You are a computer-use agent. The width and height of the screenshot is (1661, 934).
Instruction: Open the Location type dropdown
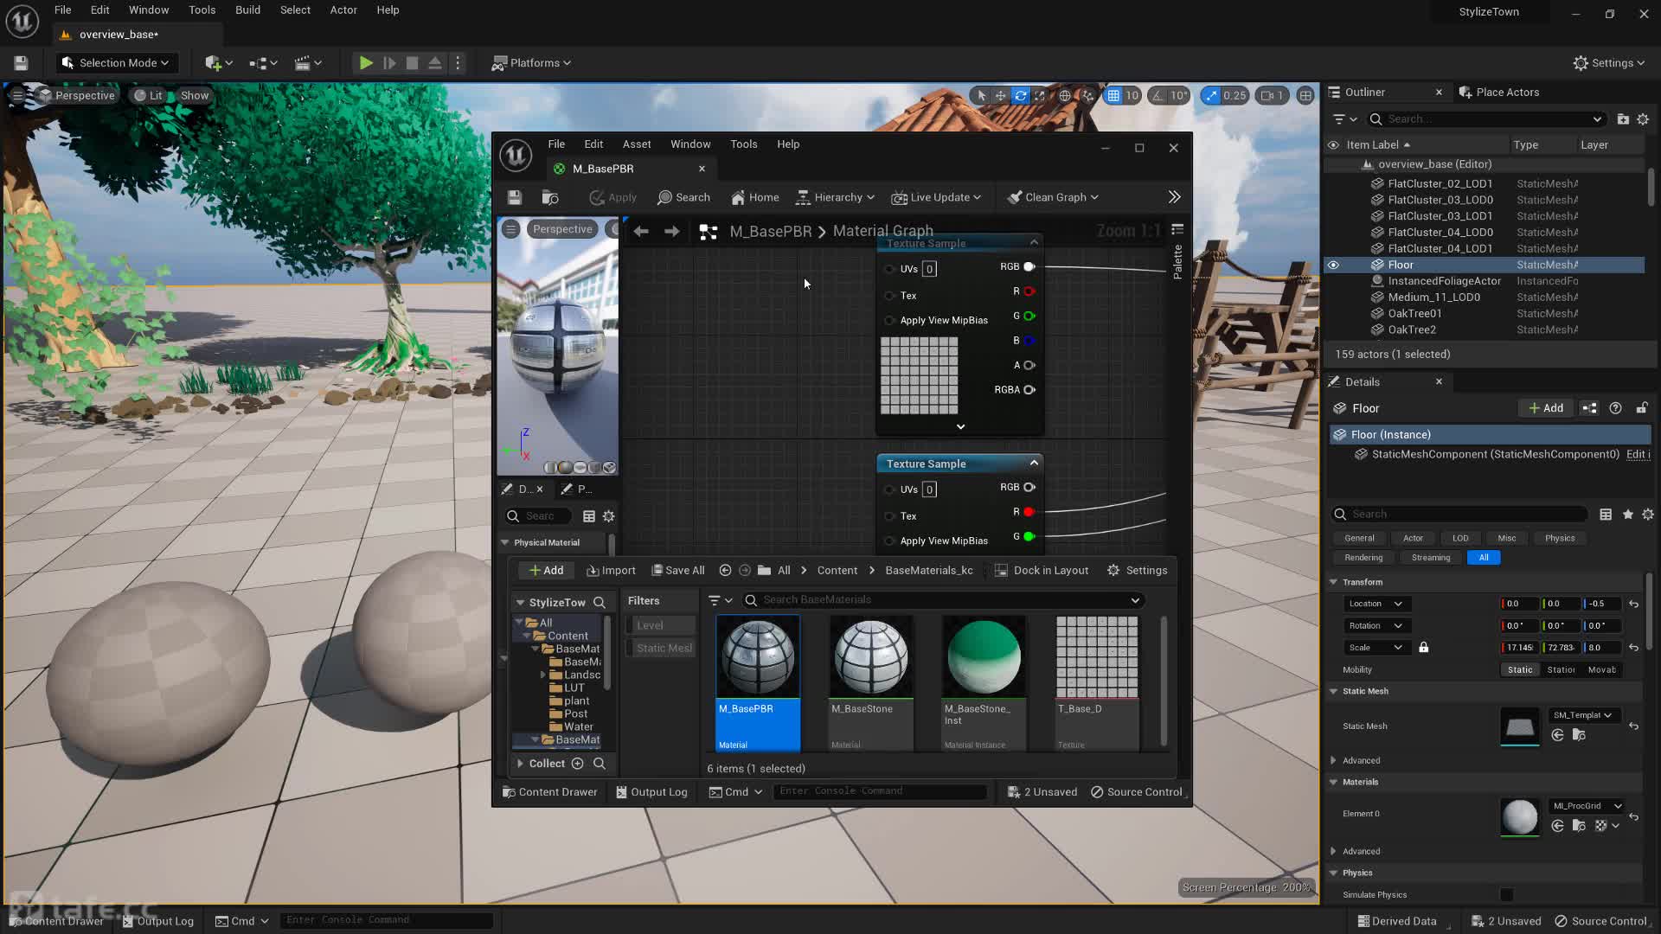[1376, 604]
